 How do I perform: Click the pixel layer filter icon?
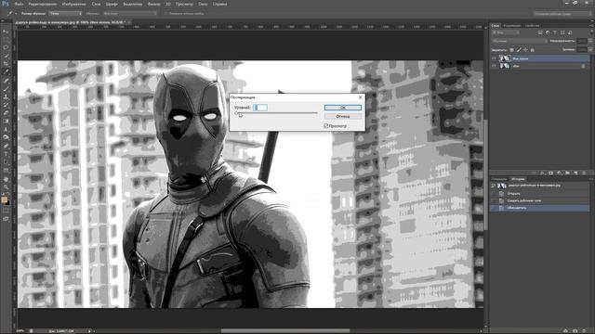pos(540,33)
